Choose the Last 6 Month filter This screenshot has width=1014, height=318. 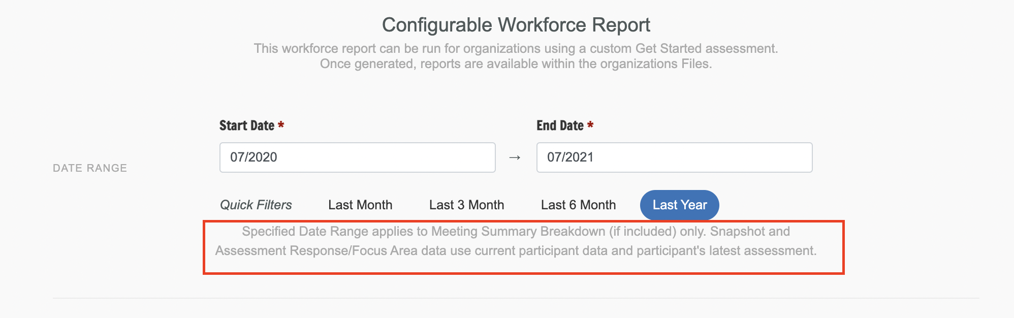point(578,205)
